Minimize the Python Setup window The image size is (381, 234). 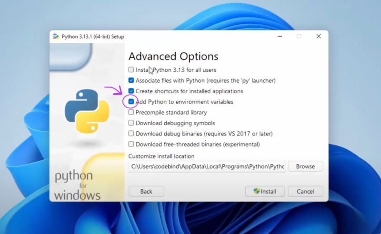click(280, 37)
